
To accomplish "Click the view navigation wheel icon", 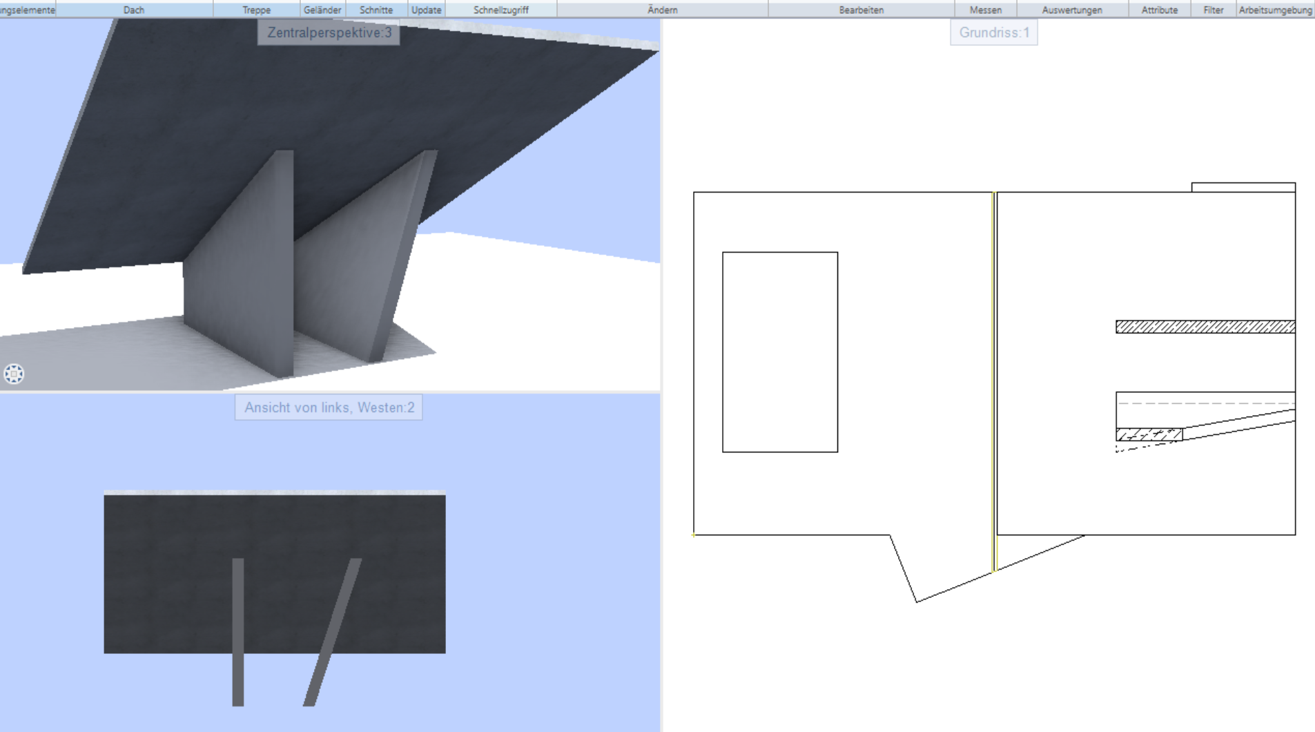I will 14,374.
